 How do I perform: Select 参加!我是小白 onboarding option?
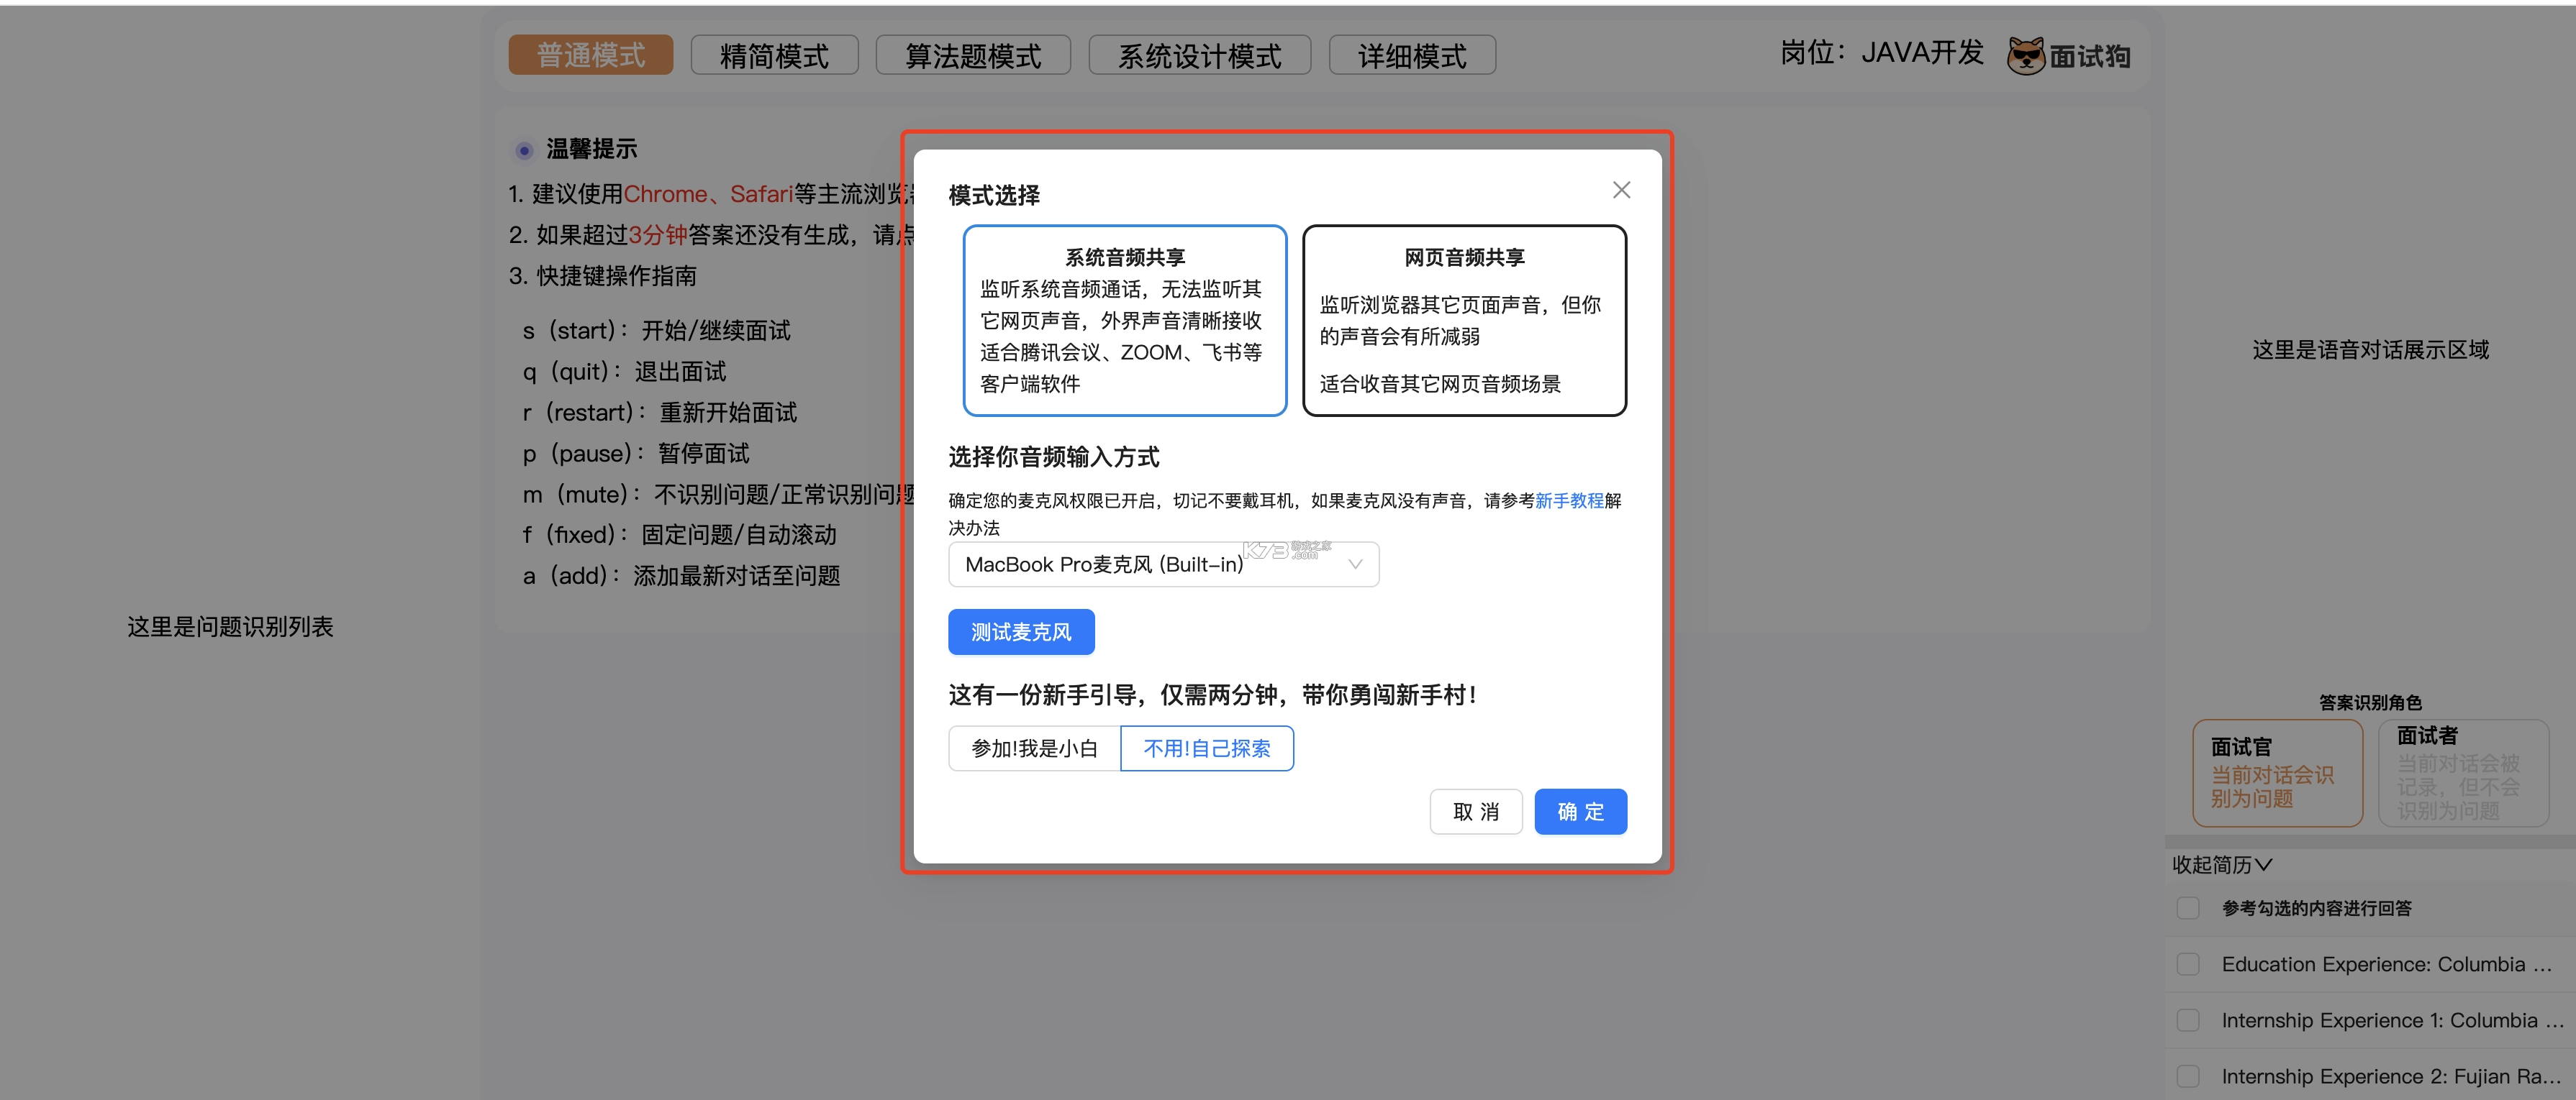click(1033, 747)
